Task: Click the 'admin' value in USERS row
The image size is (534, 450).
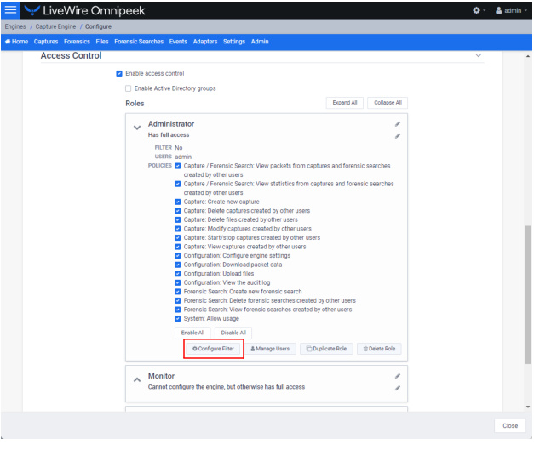Action: (x=183, y=157)
